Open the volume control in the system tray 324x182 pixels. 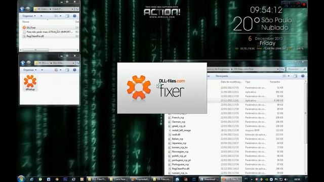pos(286,179)
